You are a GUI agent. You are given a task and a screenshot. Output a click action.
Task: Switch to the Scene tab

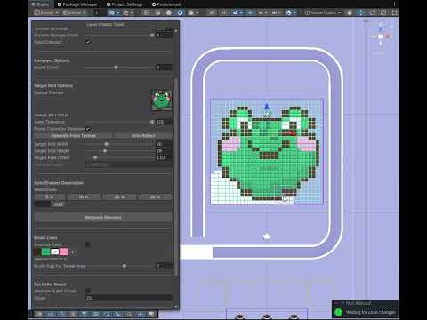(x=40, y=4)
